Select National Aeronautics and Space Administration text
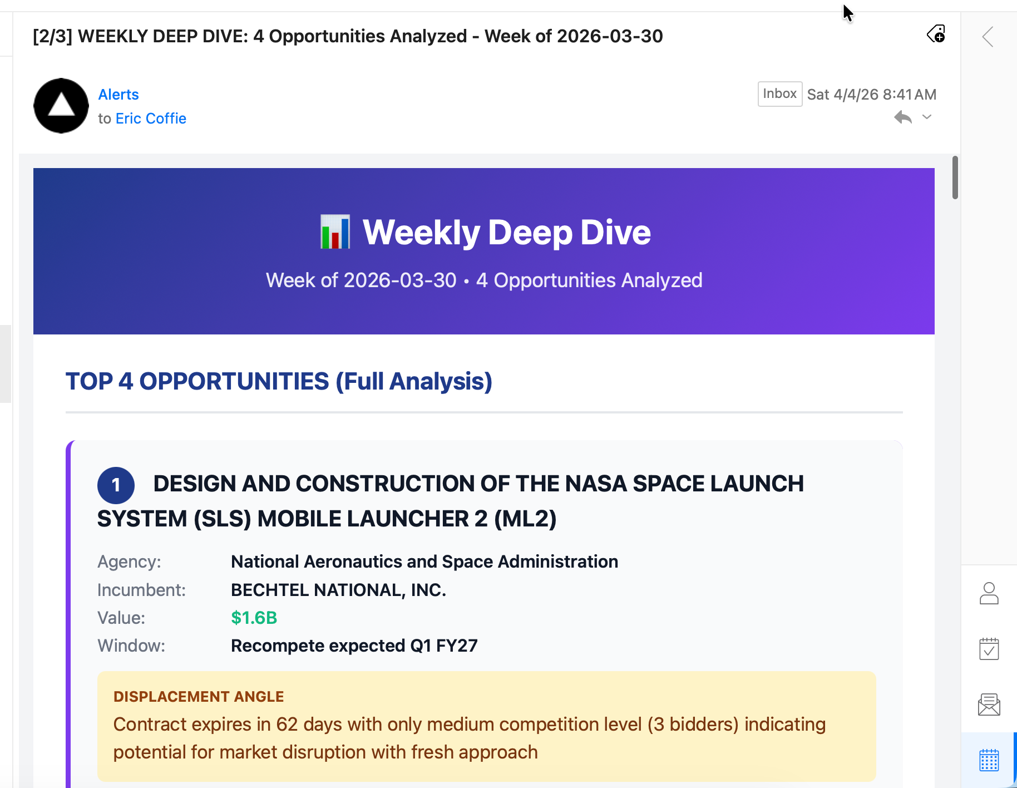 click(x=424, y=562)
